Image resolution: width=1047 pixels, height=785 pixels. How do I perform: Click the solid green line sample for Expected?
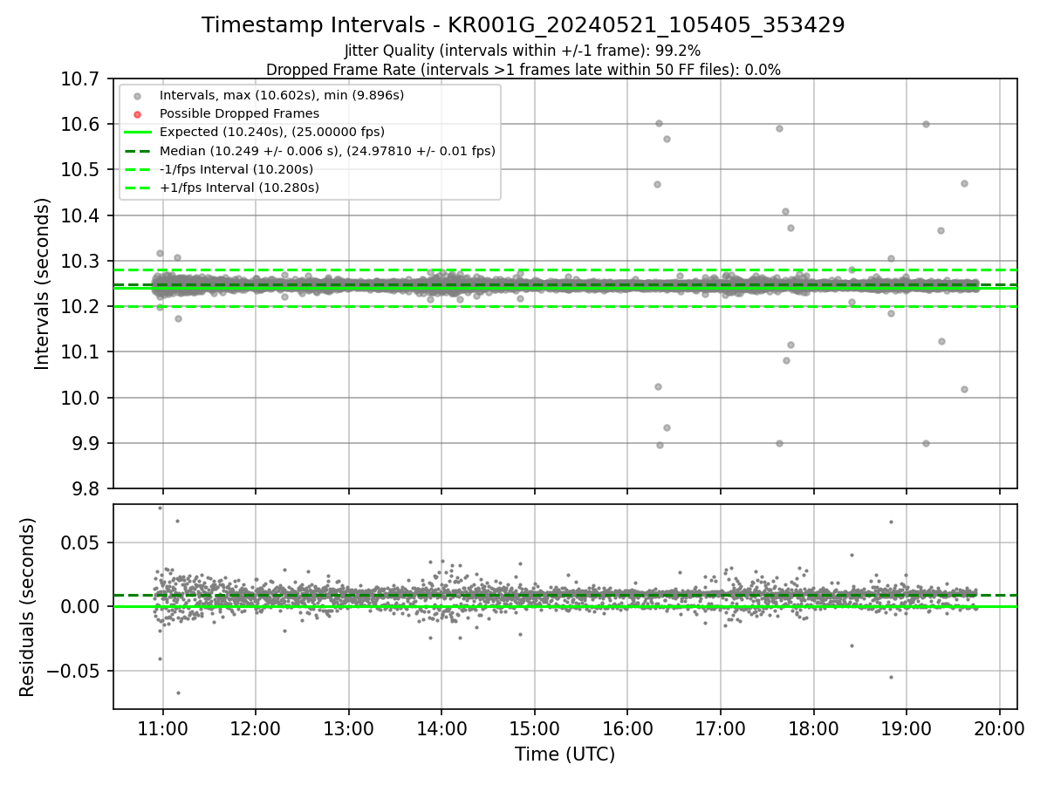point(137,133)
